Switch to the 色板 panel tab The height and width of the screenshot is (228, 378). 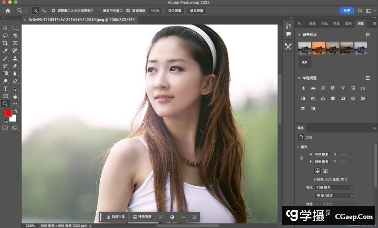click(x=324, y=23)
